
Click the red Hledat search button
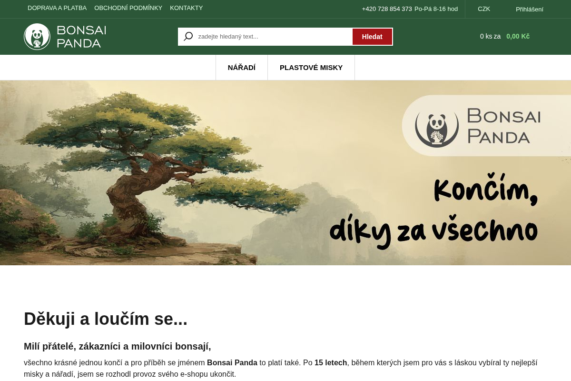[372, 37]
